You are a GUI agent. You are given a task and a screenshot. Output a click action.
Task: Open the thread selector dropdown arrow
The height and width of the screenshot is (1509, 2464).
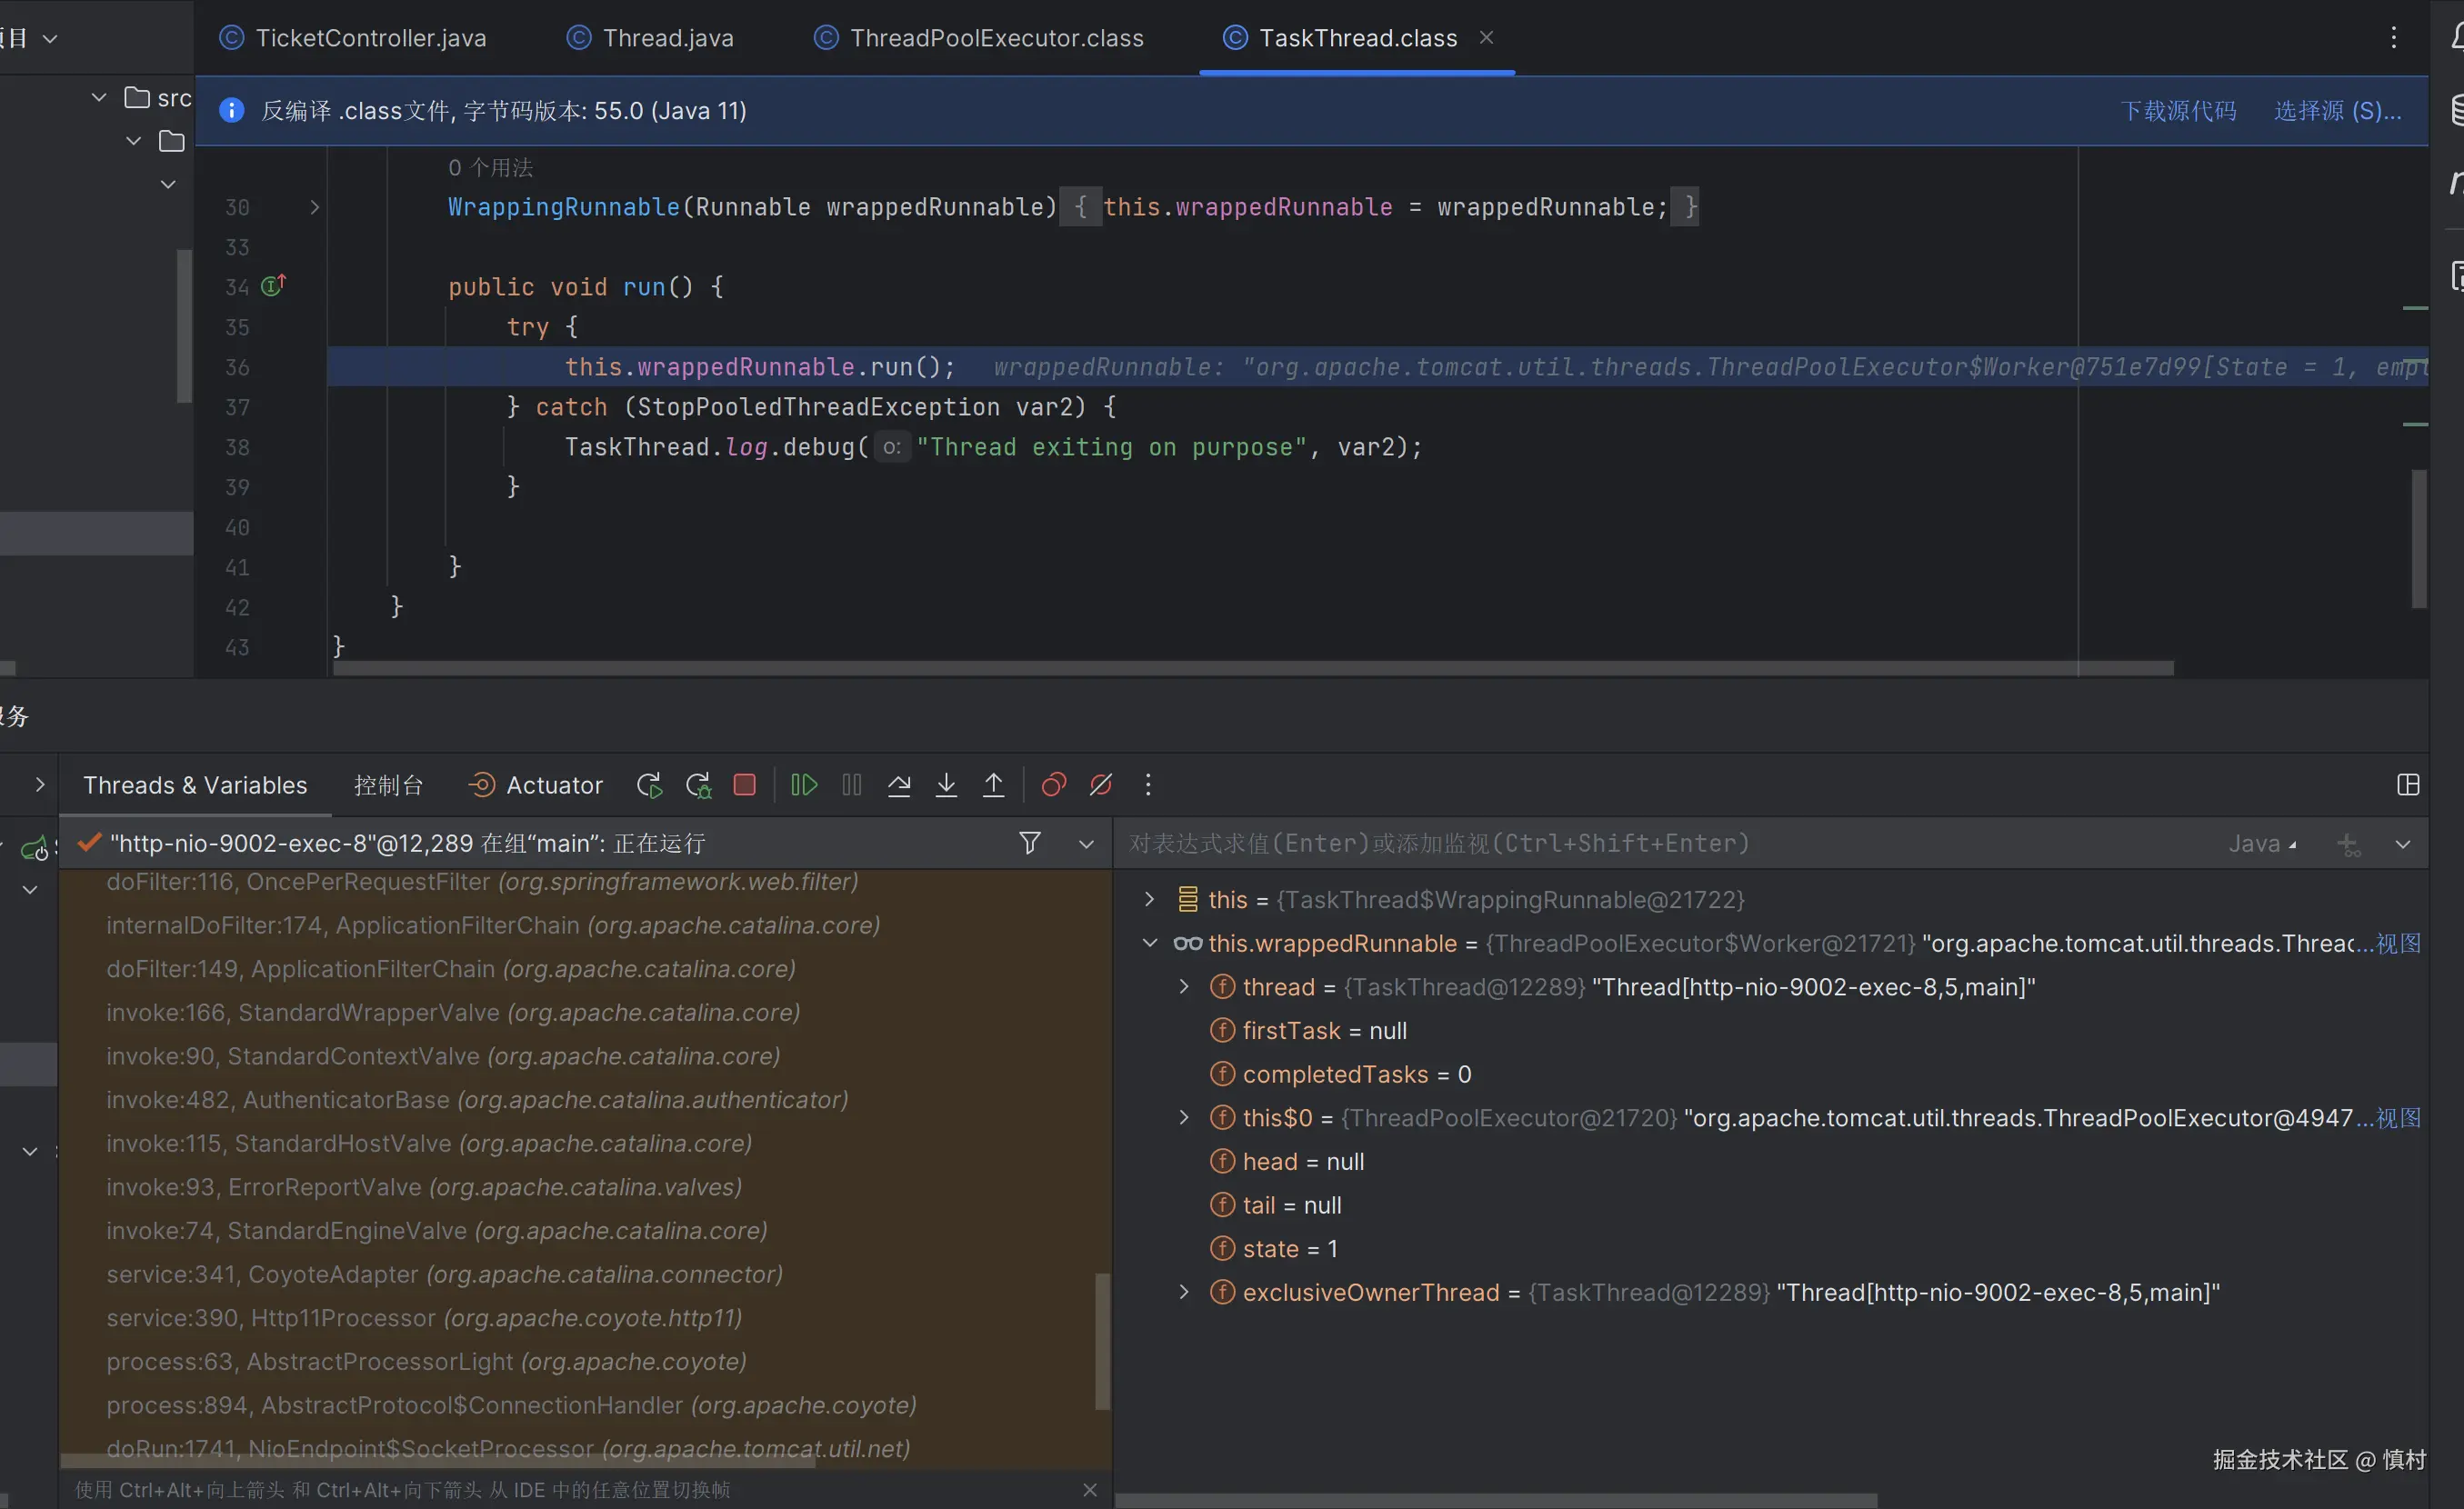click(1086, 844)
